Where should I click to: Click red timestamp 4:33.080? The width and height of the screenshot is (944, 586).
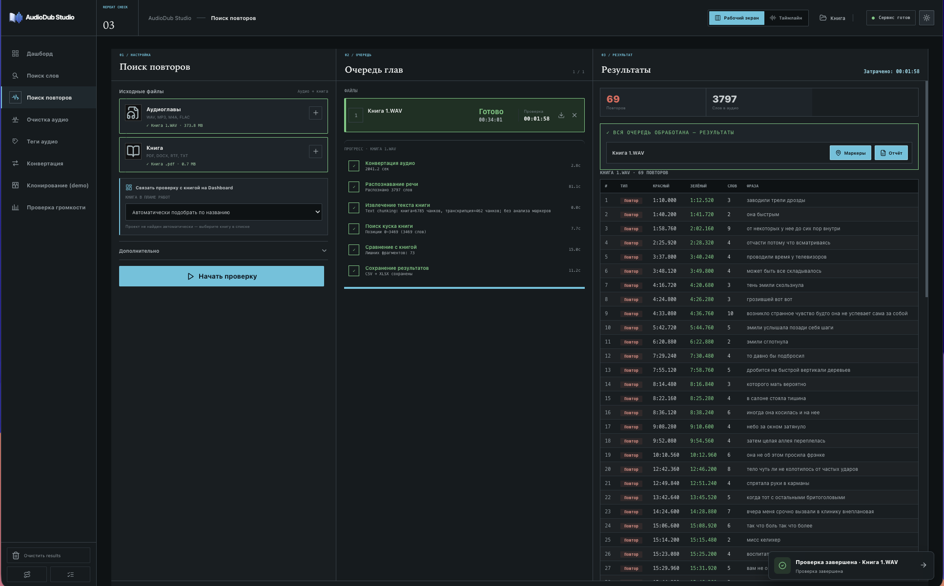tap(664, 313)
